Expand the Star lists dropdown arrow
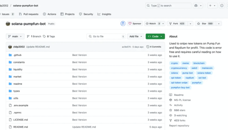This screenshot has width=228, height=130. [x=219, y=24]
